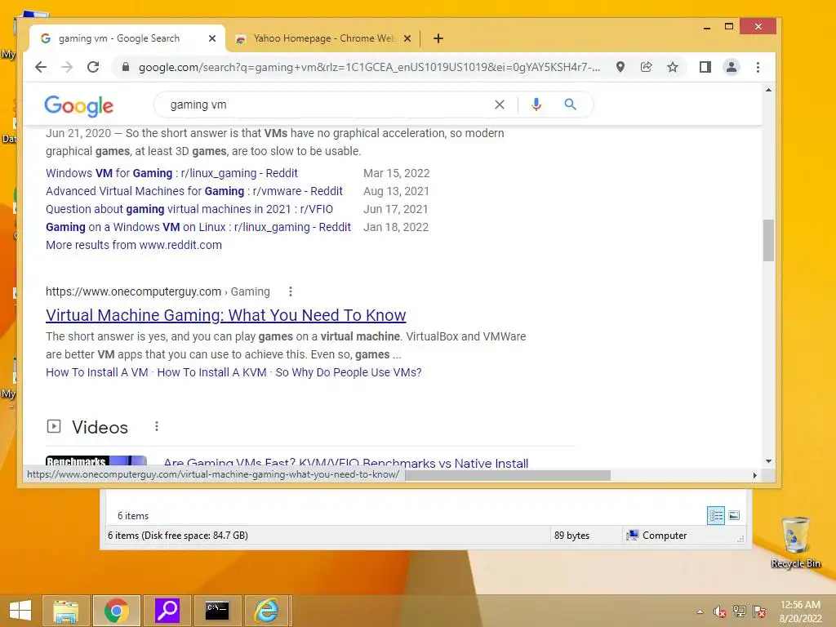Clear the search box with the X

click(500, 104)
